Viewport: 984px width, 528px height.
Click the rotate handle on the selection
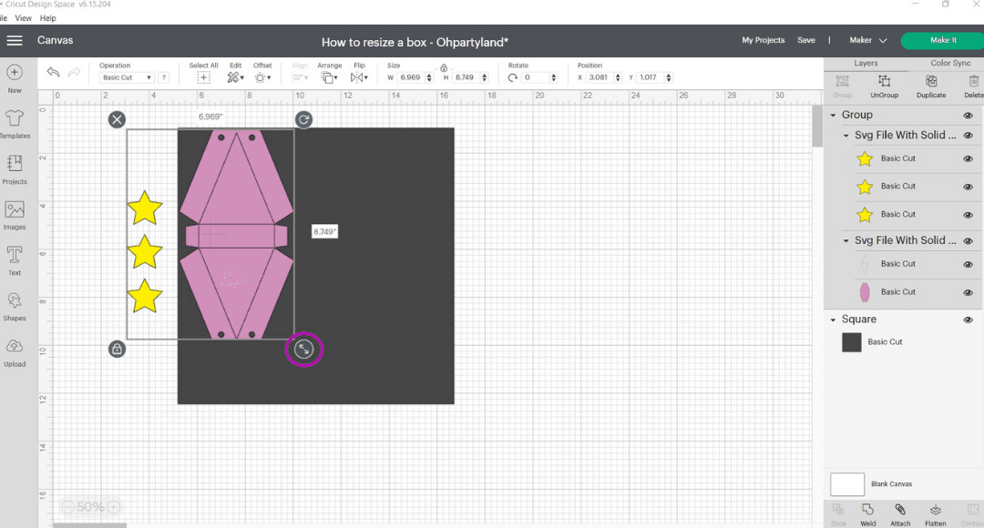click(303, 120)
